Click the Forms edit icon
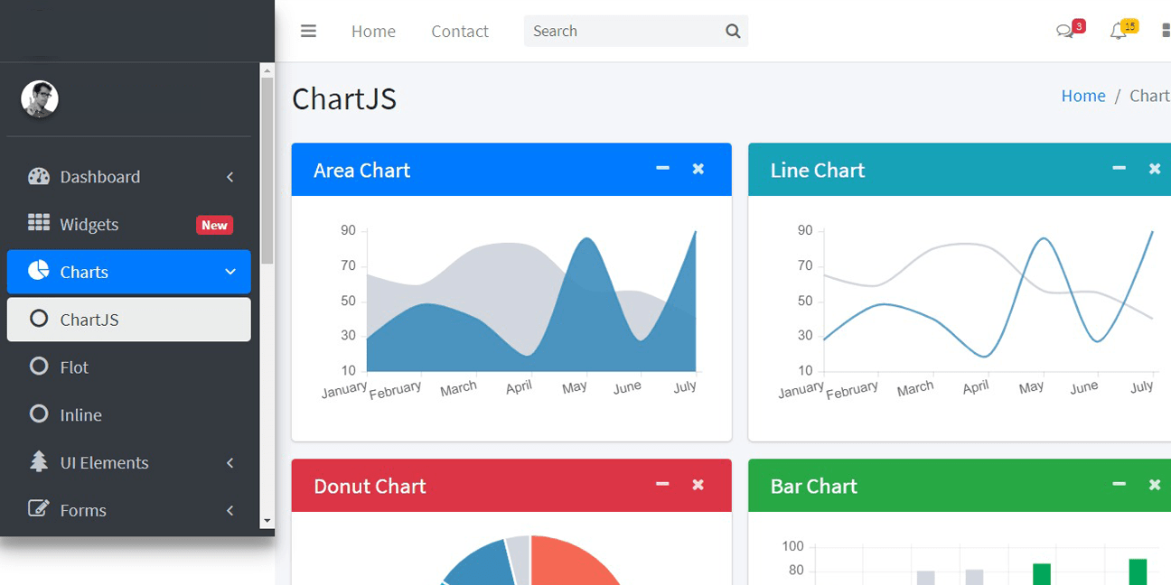Viewport: 1171px width, 585px height. pos(39,508)
